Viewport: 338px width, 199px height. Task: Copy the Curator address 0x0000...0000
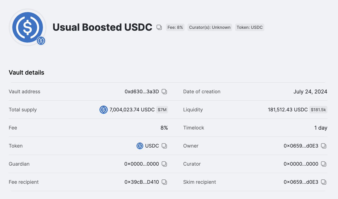click(x=324, y=164)
